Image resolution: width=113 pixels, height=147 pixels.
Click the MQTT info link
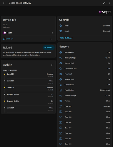tap(8, 39)
